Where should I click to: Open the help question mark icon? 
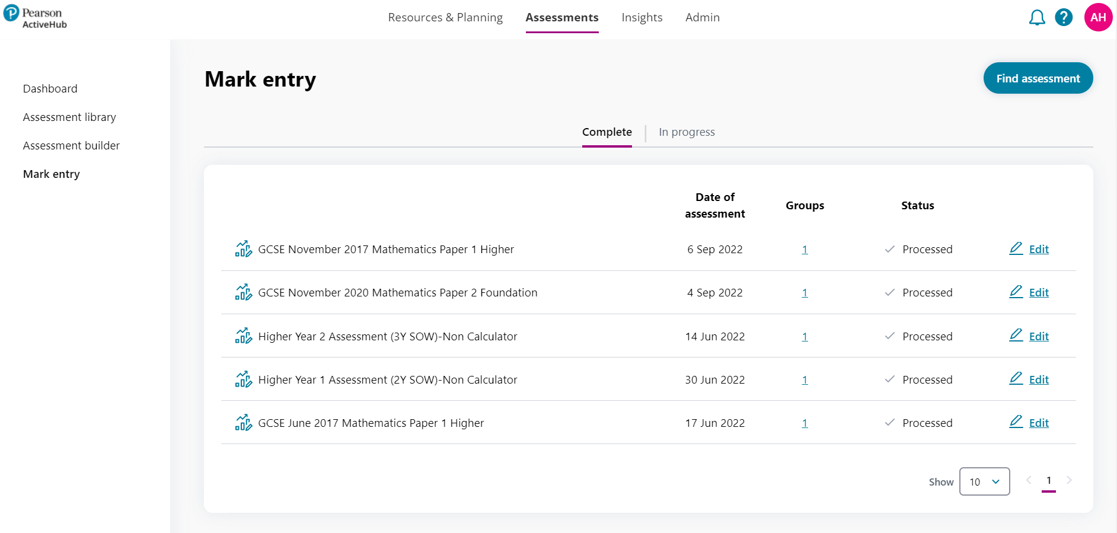(1064, 18)
